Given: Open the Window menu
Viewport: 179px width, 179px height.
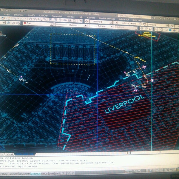Looking at the screenshot, I should click(x=70, y=17).
